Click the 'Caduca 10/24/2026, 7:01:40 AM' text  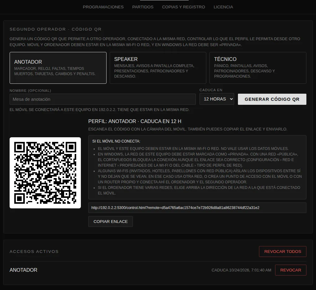[241, 270]
